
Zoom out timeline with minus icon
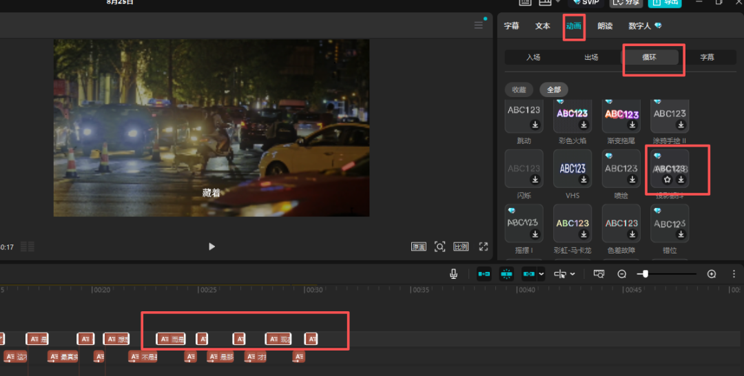click(622, 274)
